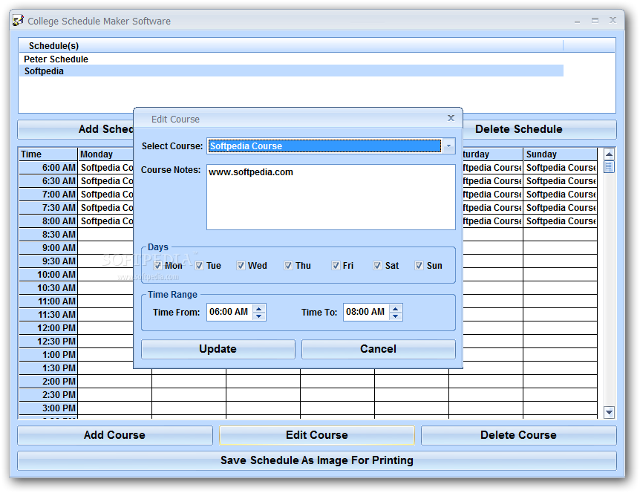
Task: Open the Select Course dropdown arrow
Action: click(x=448, y=146)
